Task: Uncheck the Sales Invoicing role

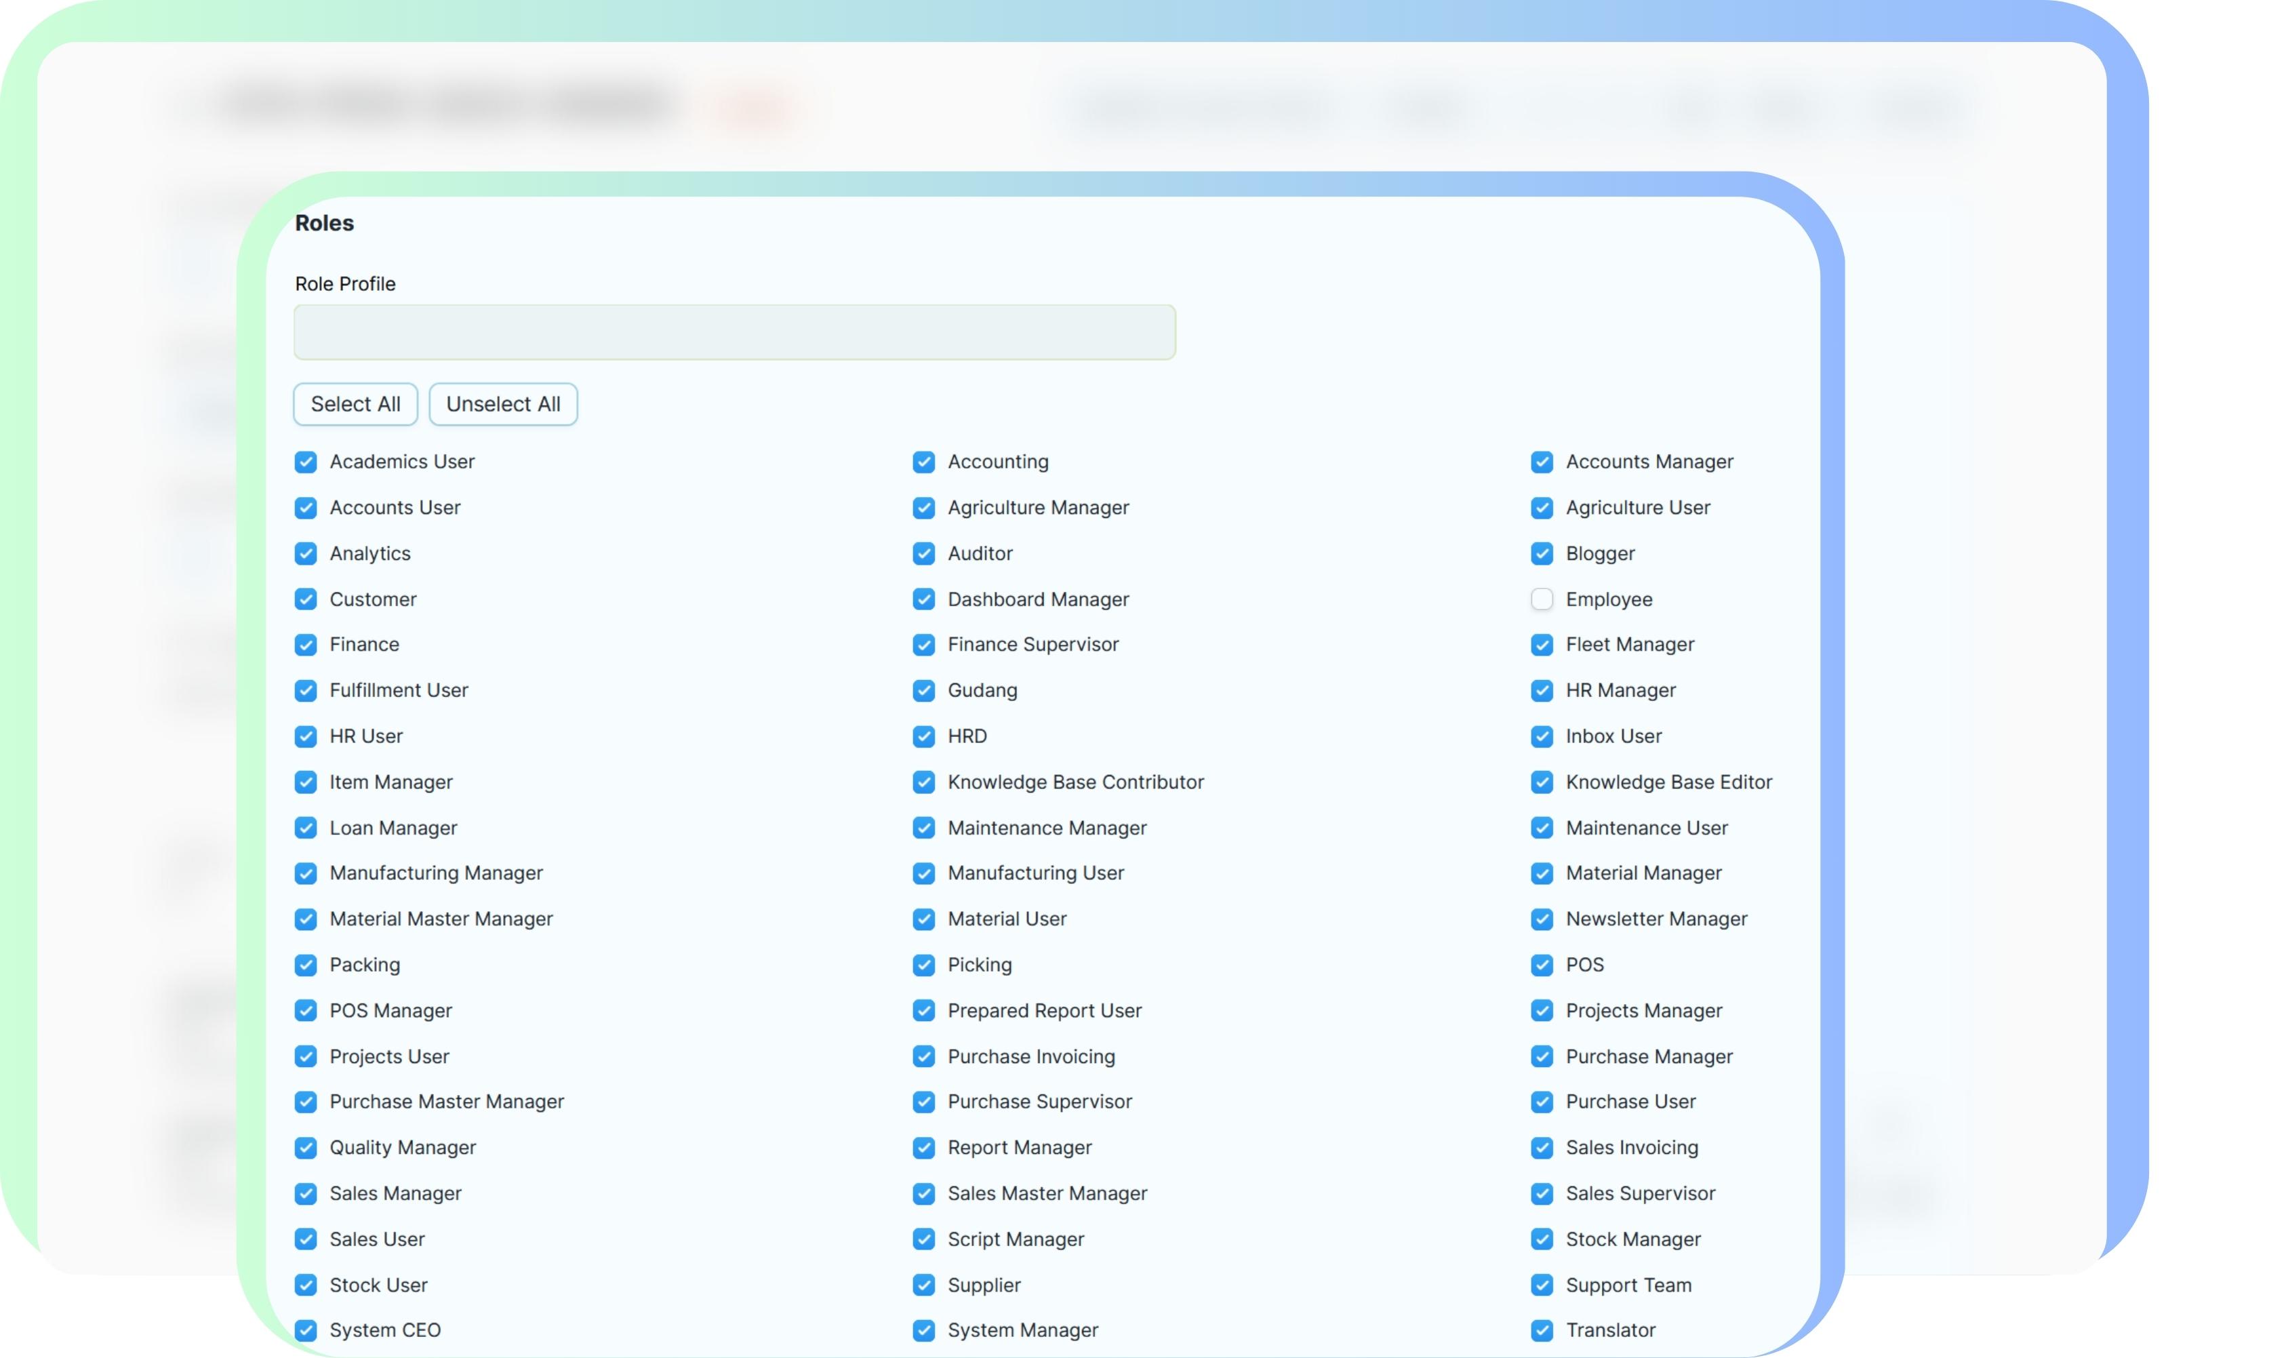Action: tap(1542, 1148)
